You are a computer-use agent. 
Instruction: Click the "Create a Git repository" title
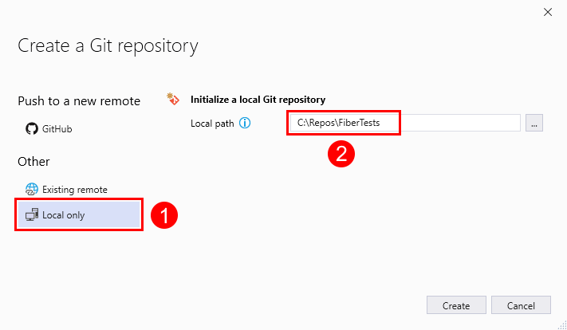(108, 45)
